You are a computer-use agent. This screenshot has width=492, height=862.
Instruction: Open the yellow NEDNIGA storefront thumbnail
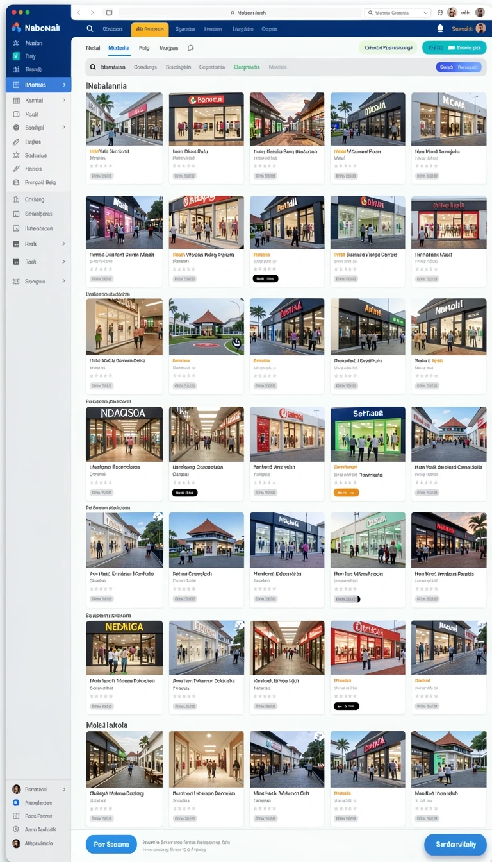point(124,647)
